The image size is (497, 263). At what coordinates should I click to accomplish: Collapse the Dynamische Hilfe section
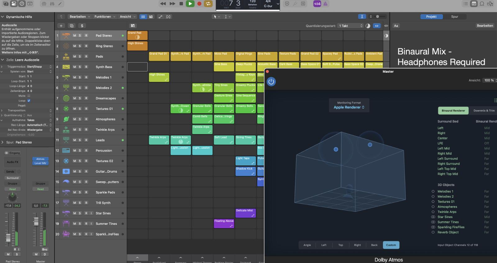point(2,17)
